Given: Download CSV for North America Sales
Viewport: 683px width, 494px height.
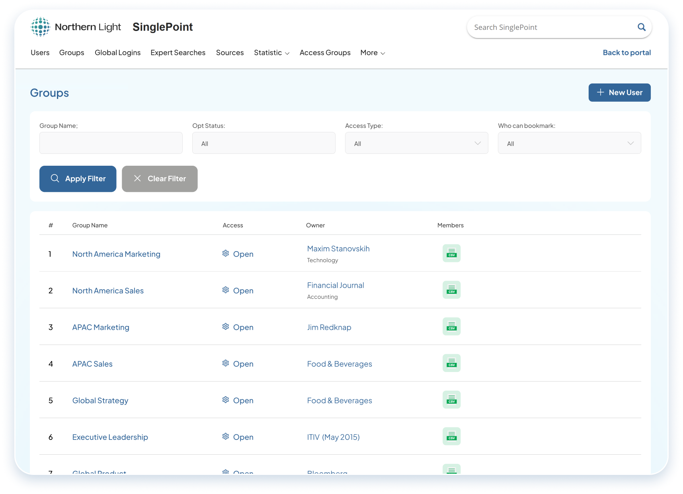Looking at the screenshot, I should 451,290.
